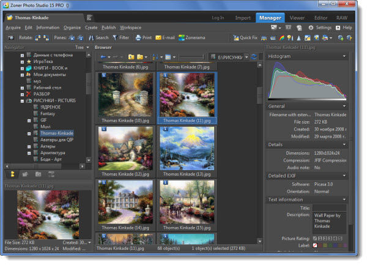Open the Organize menu
This screenshot has width=367, height=265.
[72, 28]
